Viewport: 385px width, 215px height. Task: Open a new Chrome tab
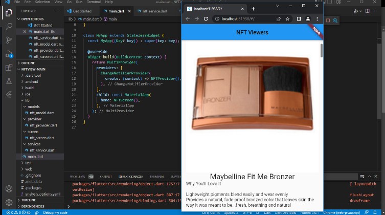coord(253,9)
